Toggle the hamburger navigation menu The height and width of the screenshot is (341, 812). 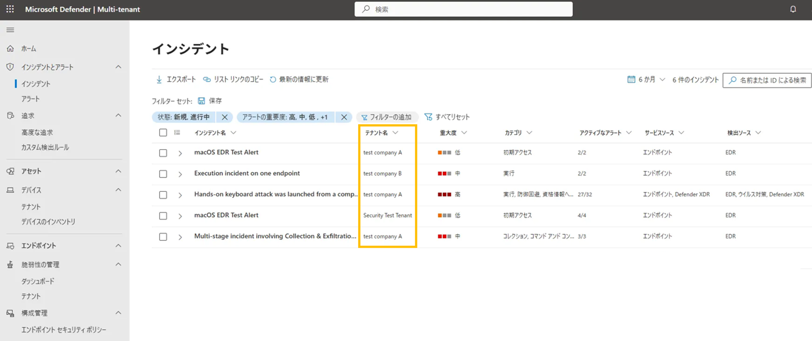click(10, 30)
